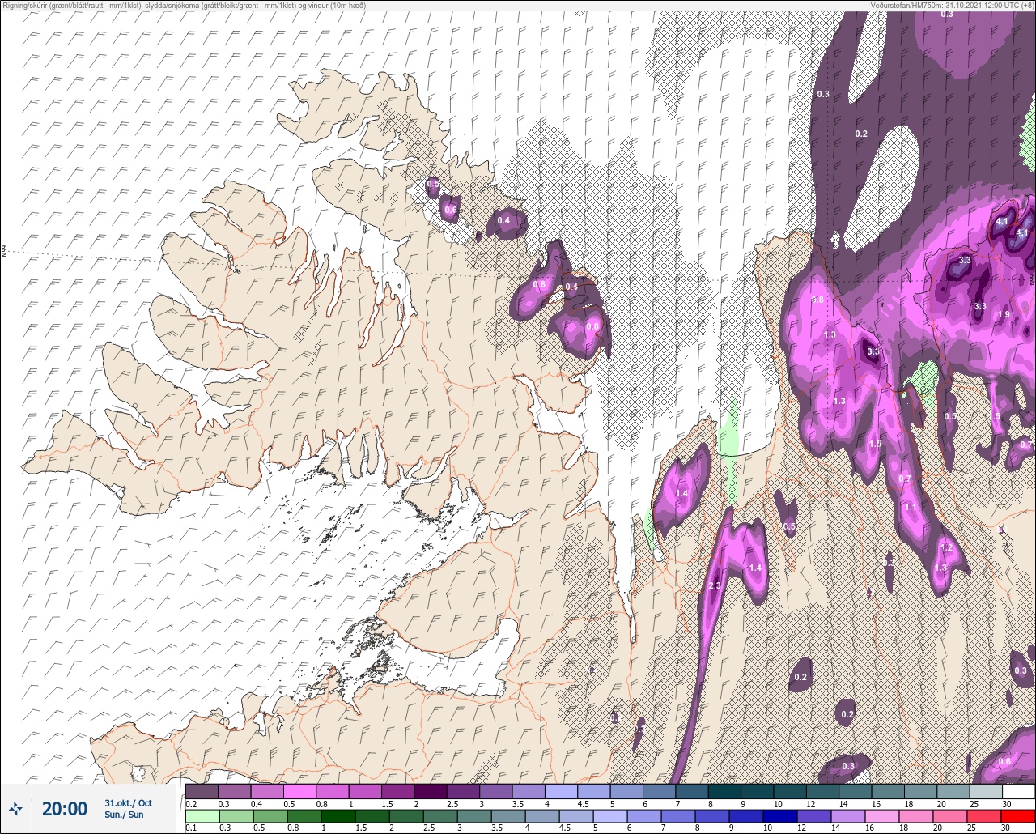Select the light grey 25 swatch in upper legend
Viewport: 1036px width, 834px height.
pos(986,791)
